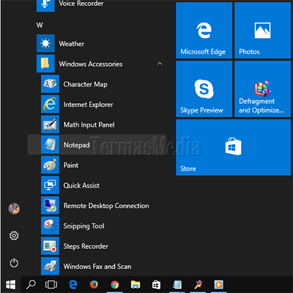Image resolution: width=293 pixels, height=293 pixels.
Task: Open Task View on the taskbar
Action: [51, 284]
